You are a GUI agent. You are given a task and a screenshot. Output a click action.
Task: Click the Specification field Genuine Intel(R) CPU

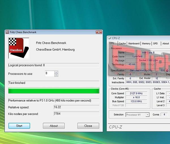tap(148, 70)
